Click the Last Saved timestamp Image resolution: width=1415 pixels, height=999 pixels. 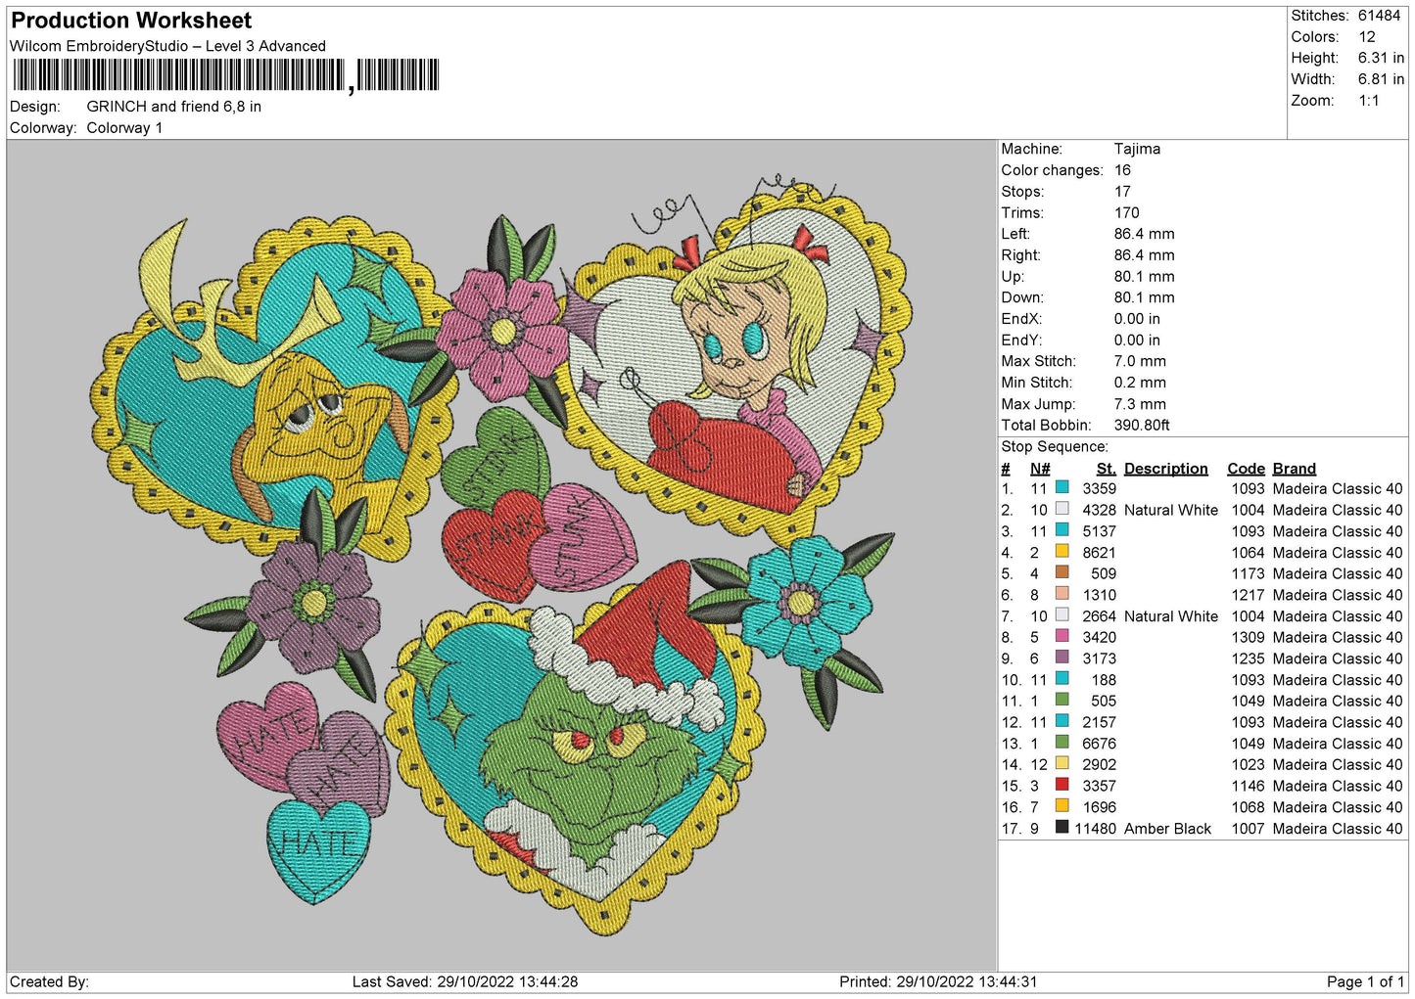[465, 982]
